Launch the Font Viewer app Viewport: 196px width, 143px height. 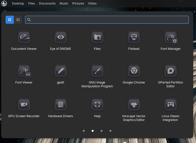pyautogui.click(x=24, y=71)
